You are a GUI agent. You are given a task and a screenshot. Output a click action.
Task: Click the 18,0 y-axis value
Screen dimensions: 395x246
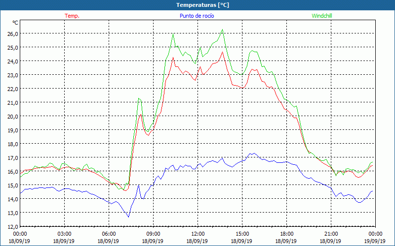[13, 144]
